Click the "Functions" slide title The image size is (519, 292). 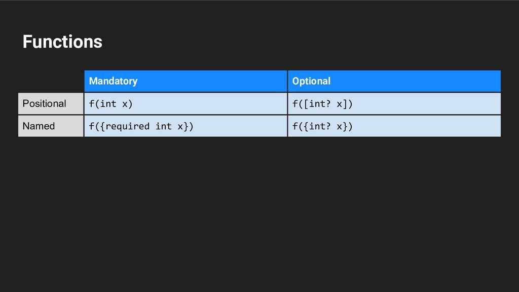pos(62,42)
